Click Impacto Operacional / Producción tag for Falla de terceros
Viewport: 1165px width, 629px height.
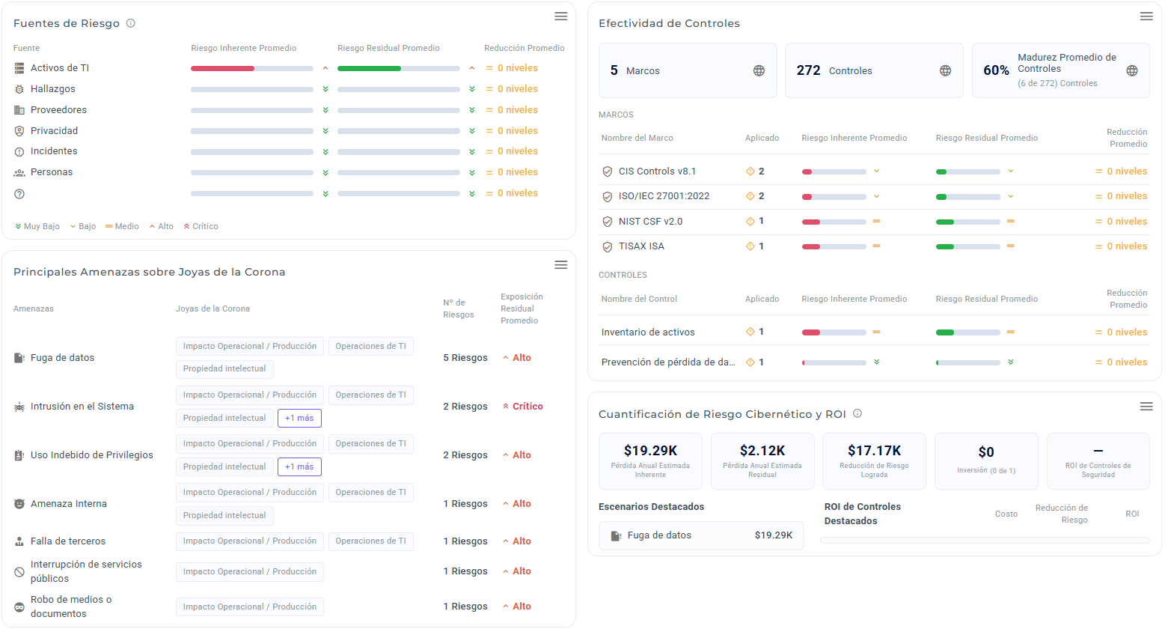click(x=250, y=541)
